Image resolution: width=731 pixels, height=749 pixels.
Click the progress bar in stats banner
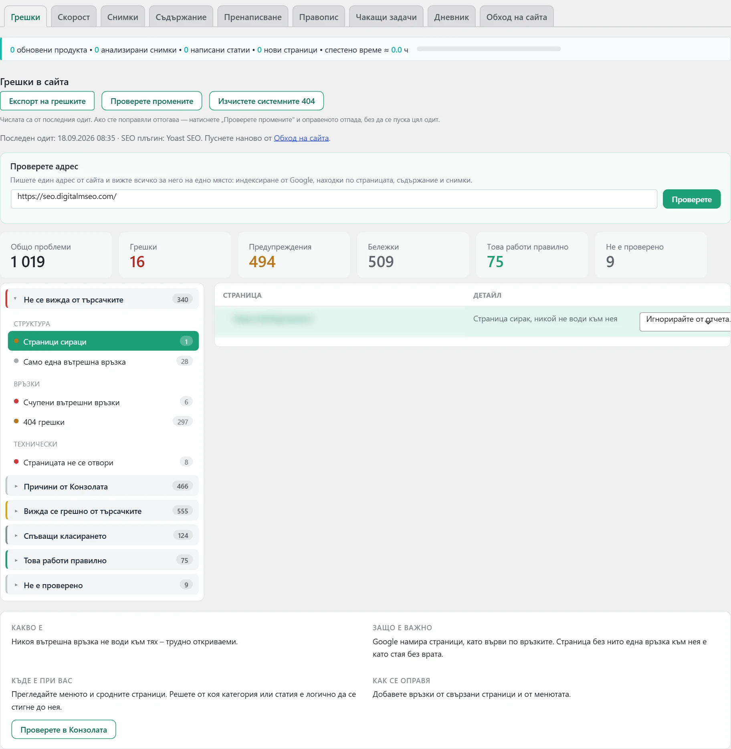[489, 49]
